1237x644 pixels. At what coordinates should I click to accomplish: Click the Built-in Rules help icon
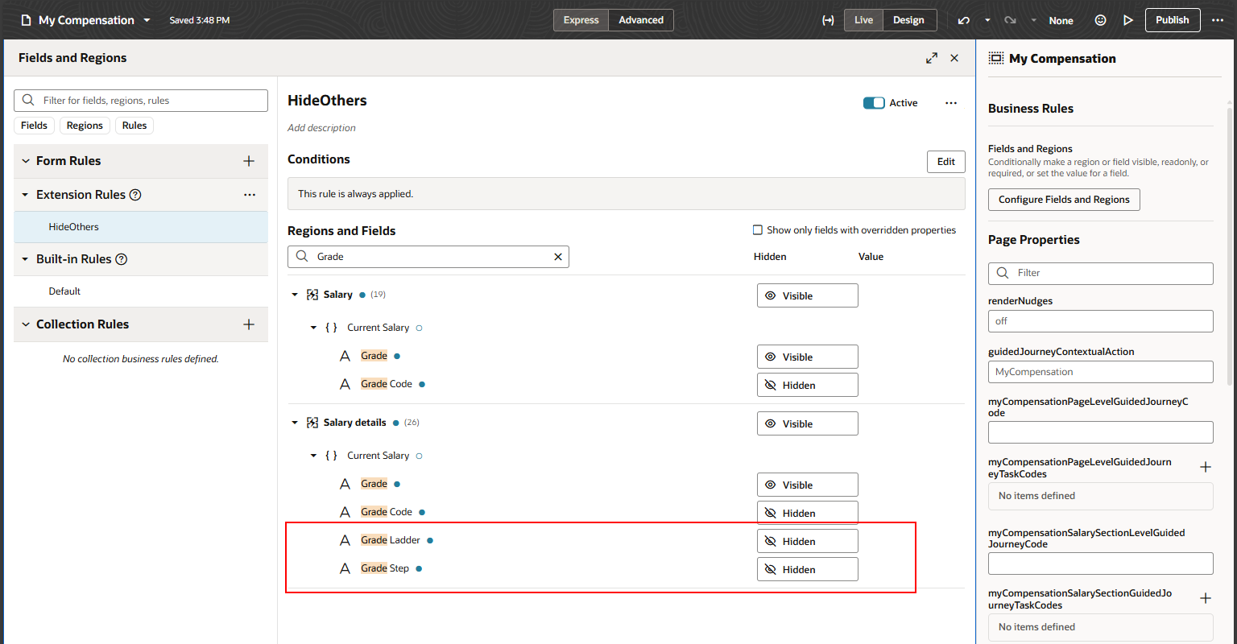[x=121, y=259]
